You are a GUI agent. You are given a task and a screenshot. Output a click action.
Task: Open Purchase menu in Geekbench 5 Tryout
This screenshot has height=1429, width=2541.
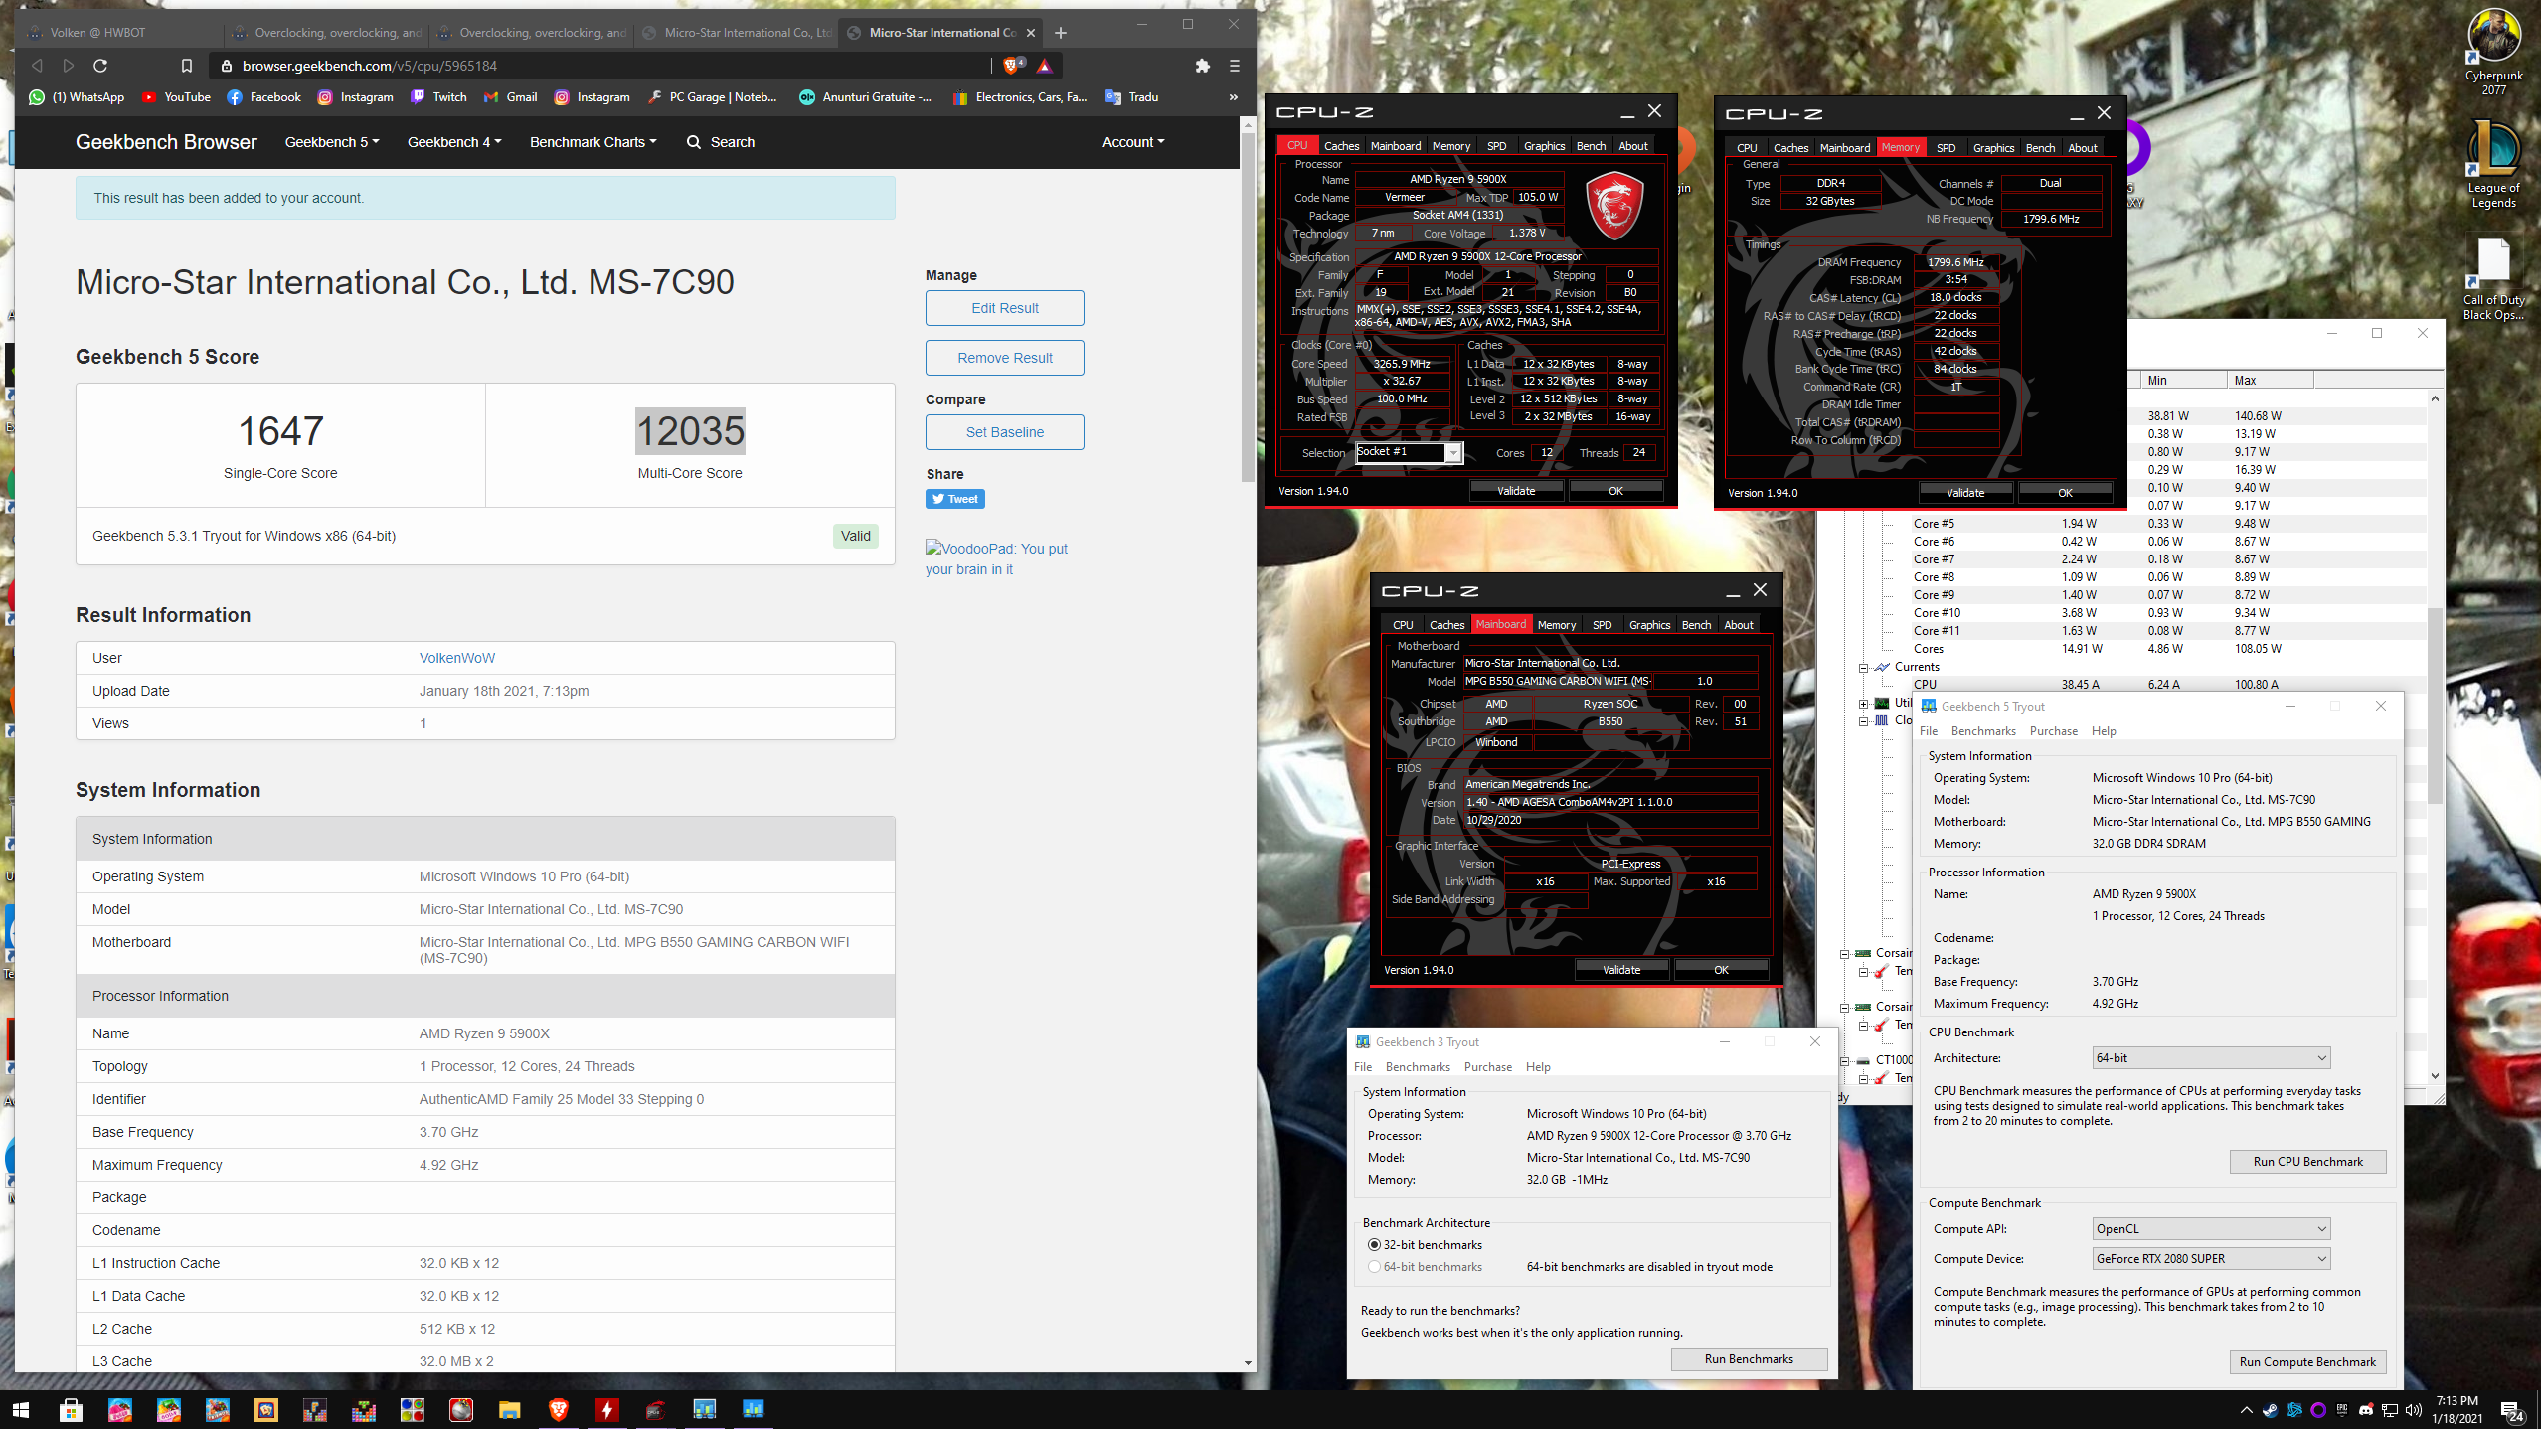click(2053, 731)
